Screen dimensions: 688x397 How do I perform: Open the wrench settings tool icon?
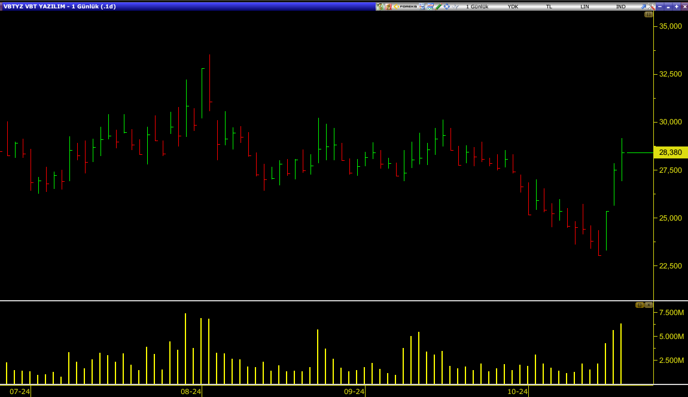point(652,7)
